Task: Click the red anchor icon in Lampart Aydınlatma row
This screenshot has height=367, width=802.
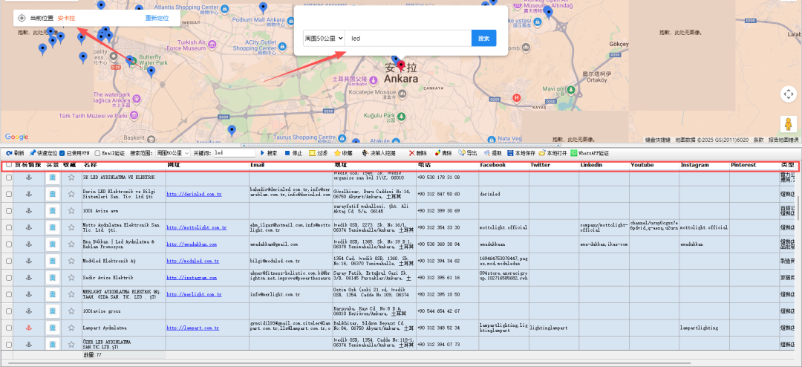Action: click(29, 328)
